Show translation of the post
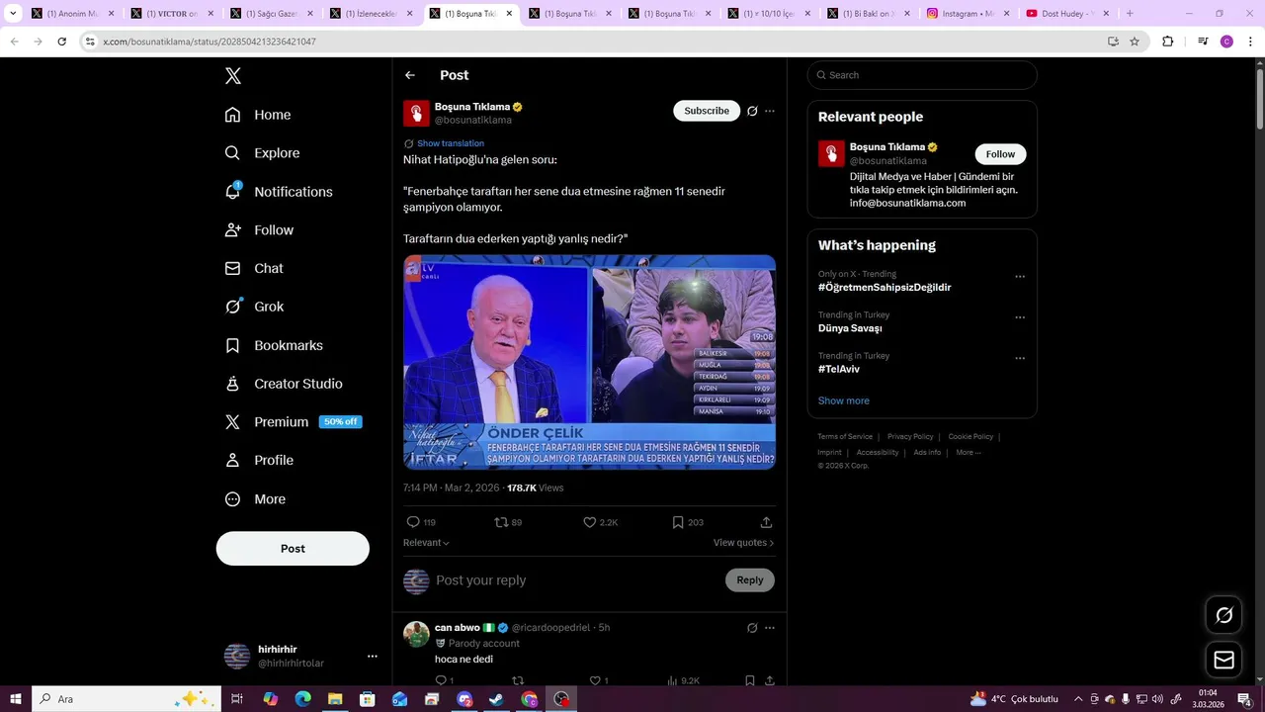1265x712 pixels. (x=451, y=143)
